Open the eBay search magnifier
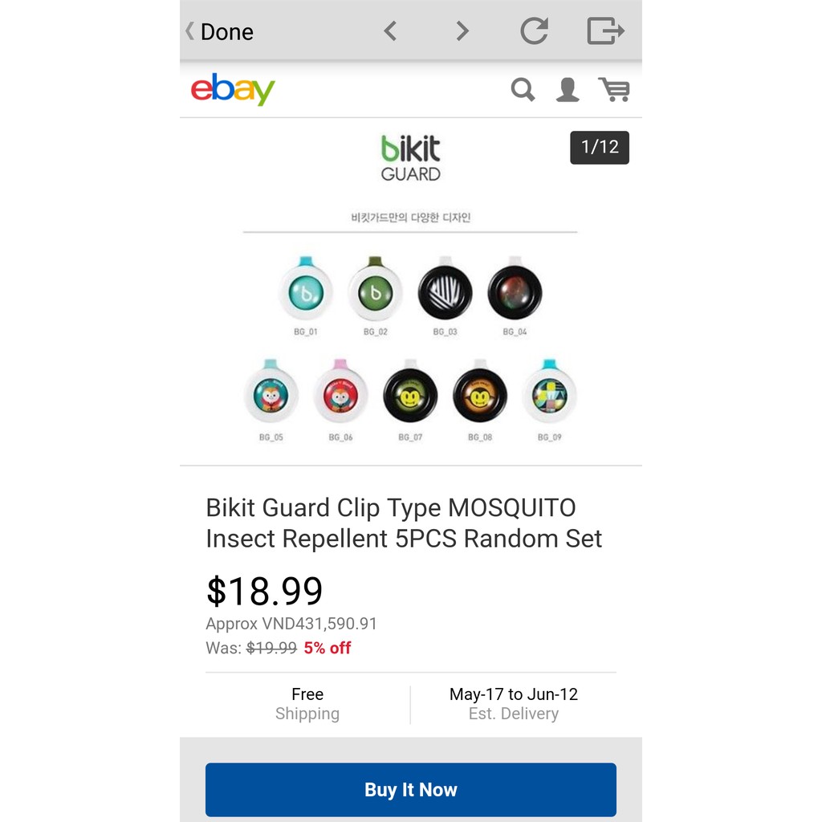822x822 pixels. pos(523,90)
